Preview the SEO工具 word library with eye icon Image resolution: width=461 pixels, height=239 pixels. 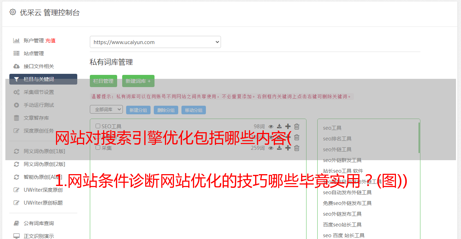[271, 126]
